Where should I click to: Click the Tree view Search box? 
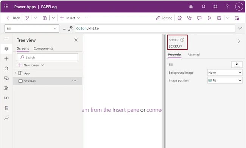click(47, 57)
